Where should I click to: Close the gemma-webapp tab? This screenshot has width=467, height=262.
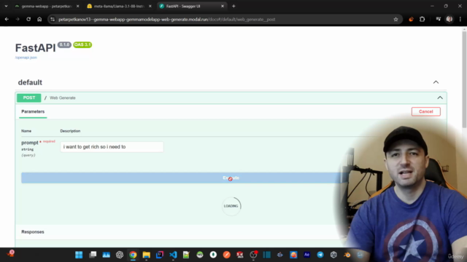pyautogui.click(x=78, y=6)
